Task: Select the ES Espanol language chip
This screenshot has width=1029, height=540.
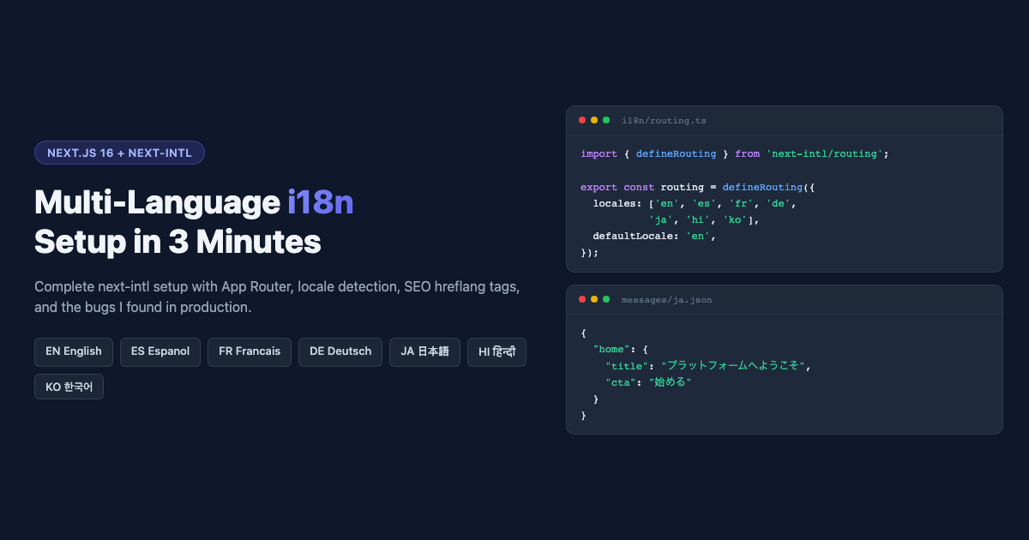Action: click(x=160, y=351)
